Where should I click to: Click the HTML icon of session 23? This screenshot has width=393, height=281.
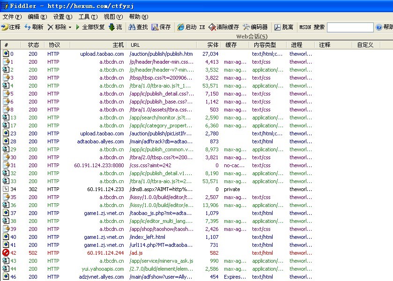pyautogui.click(x=6, y=133)
